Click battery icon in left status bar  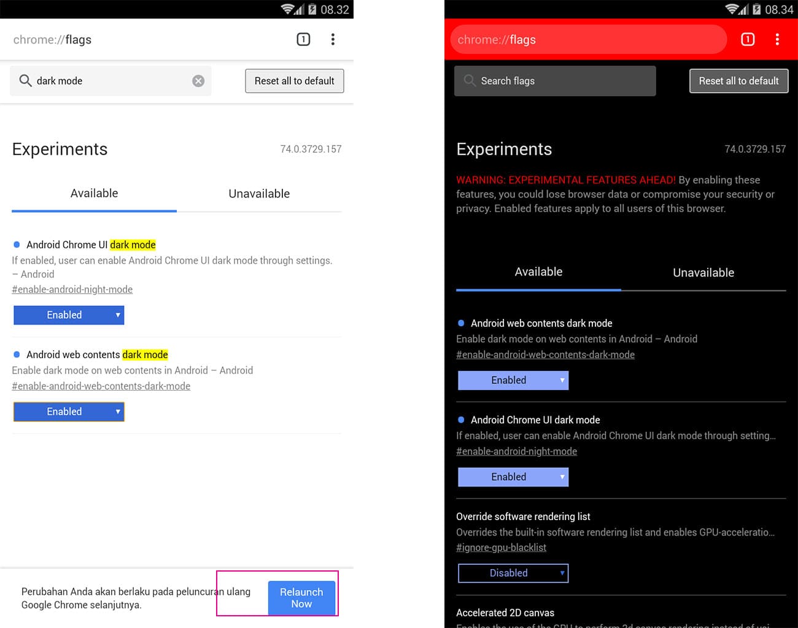click(312, 9)
